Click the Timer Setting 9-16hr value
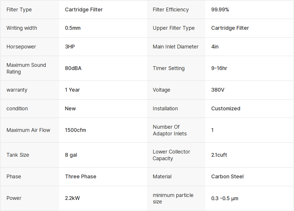The image size is (294, 211). coord(219,68)
